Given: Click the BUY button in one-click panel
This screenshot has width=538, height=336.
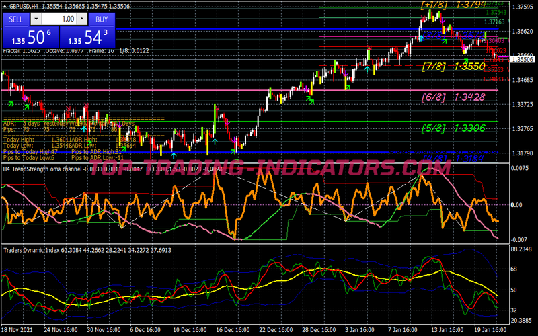Looking at the screenshot, I should click(x=102, y=19).
